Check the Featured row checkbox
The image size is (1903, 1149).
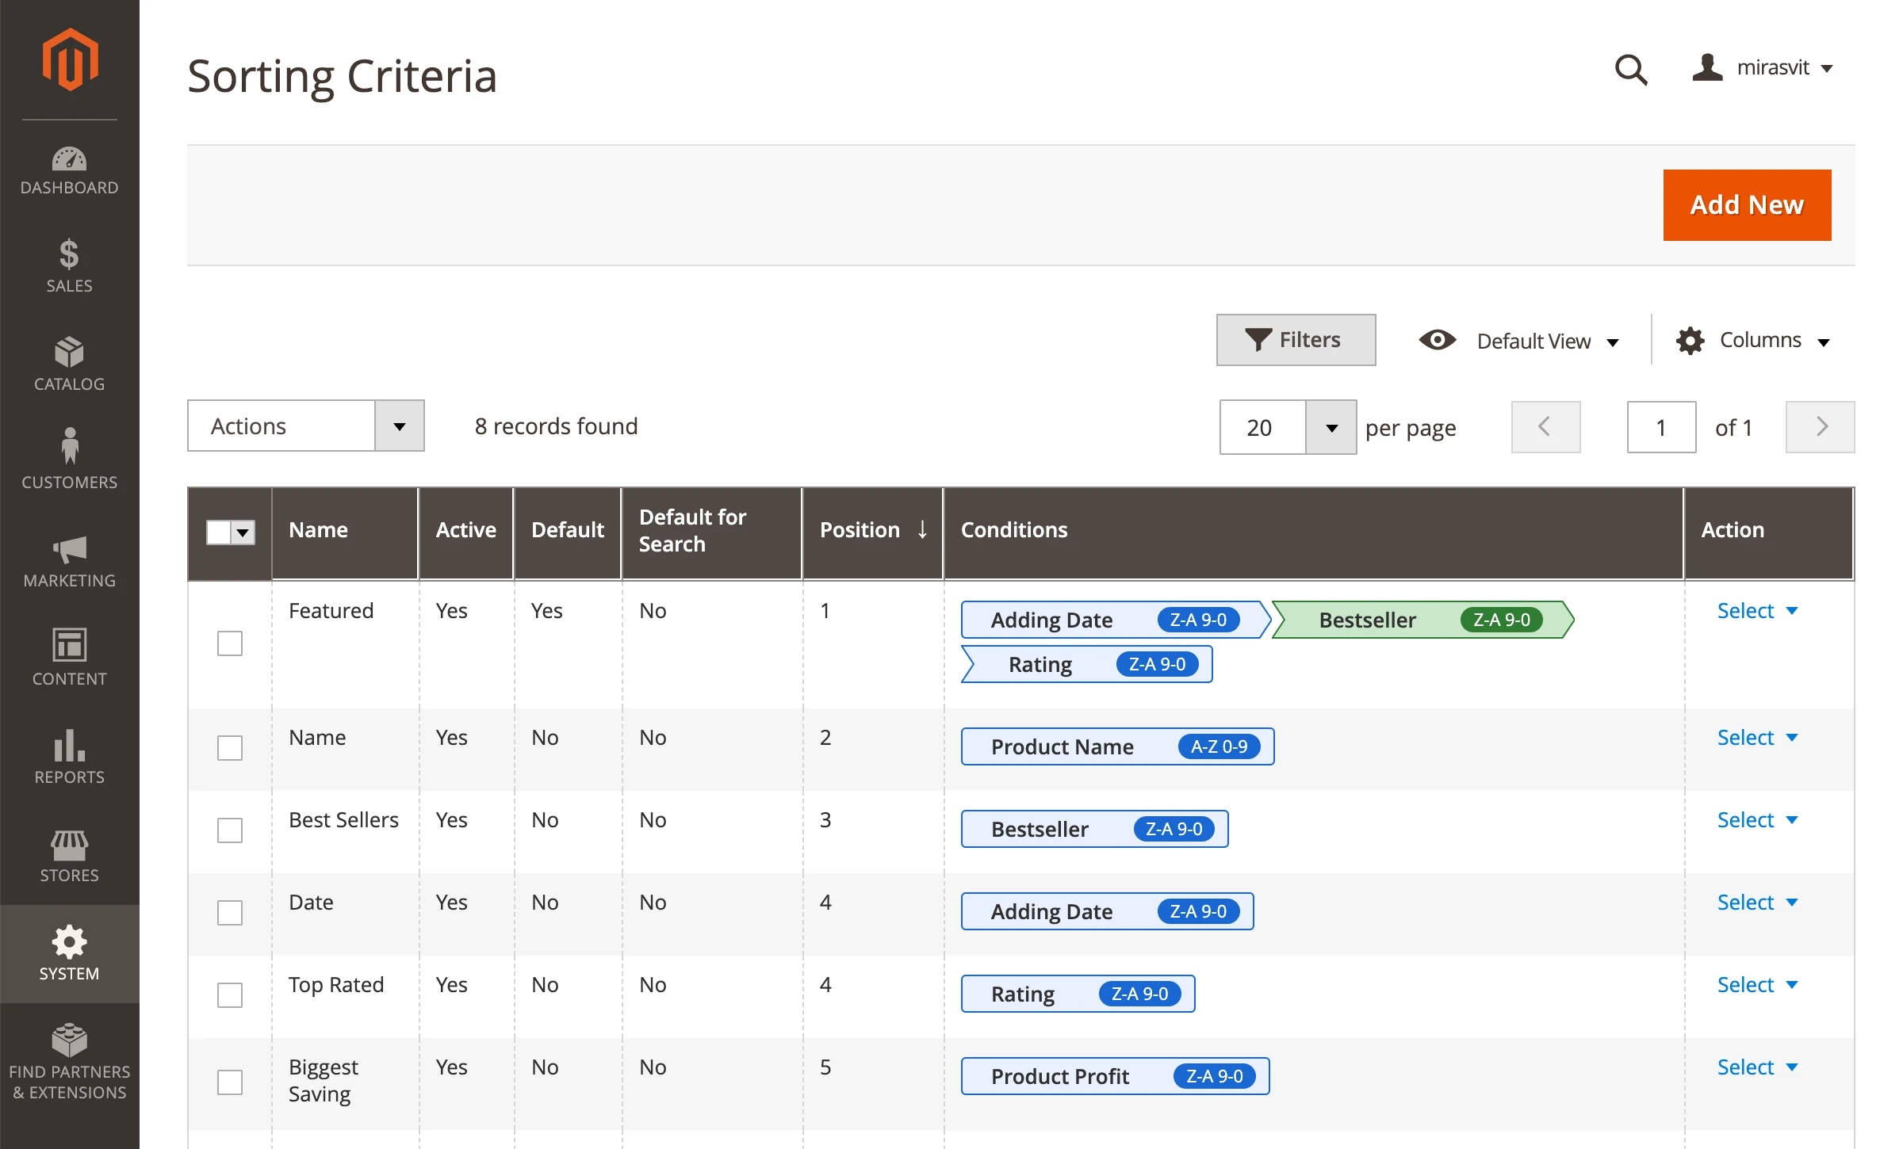[229, 644]
